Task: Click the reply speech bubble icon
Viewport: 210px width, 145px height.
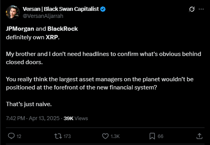Action: pos(11,136)
